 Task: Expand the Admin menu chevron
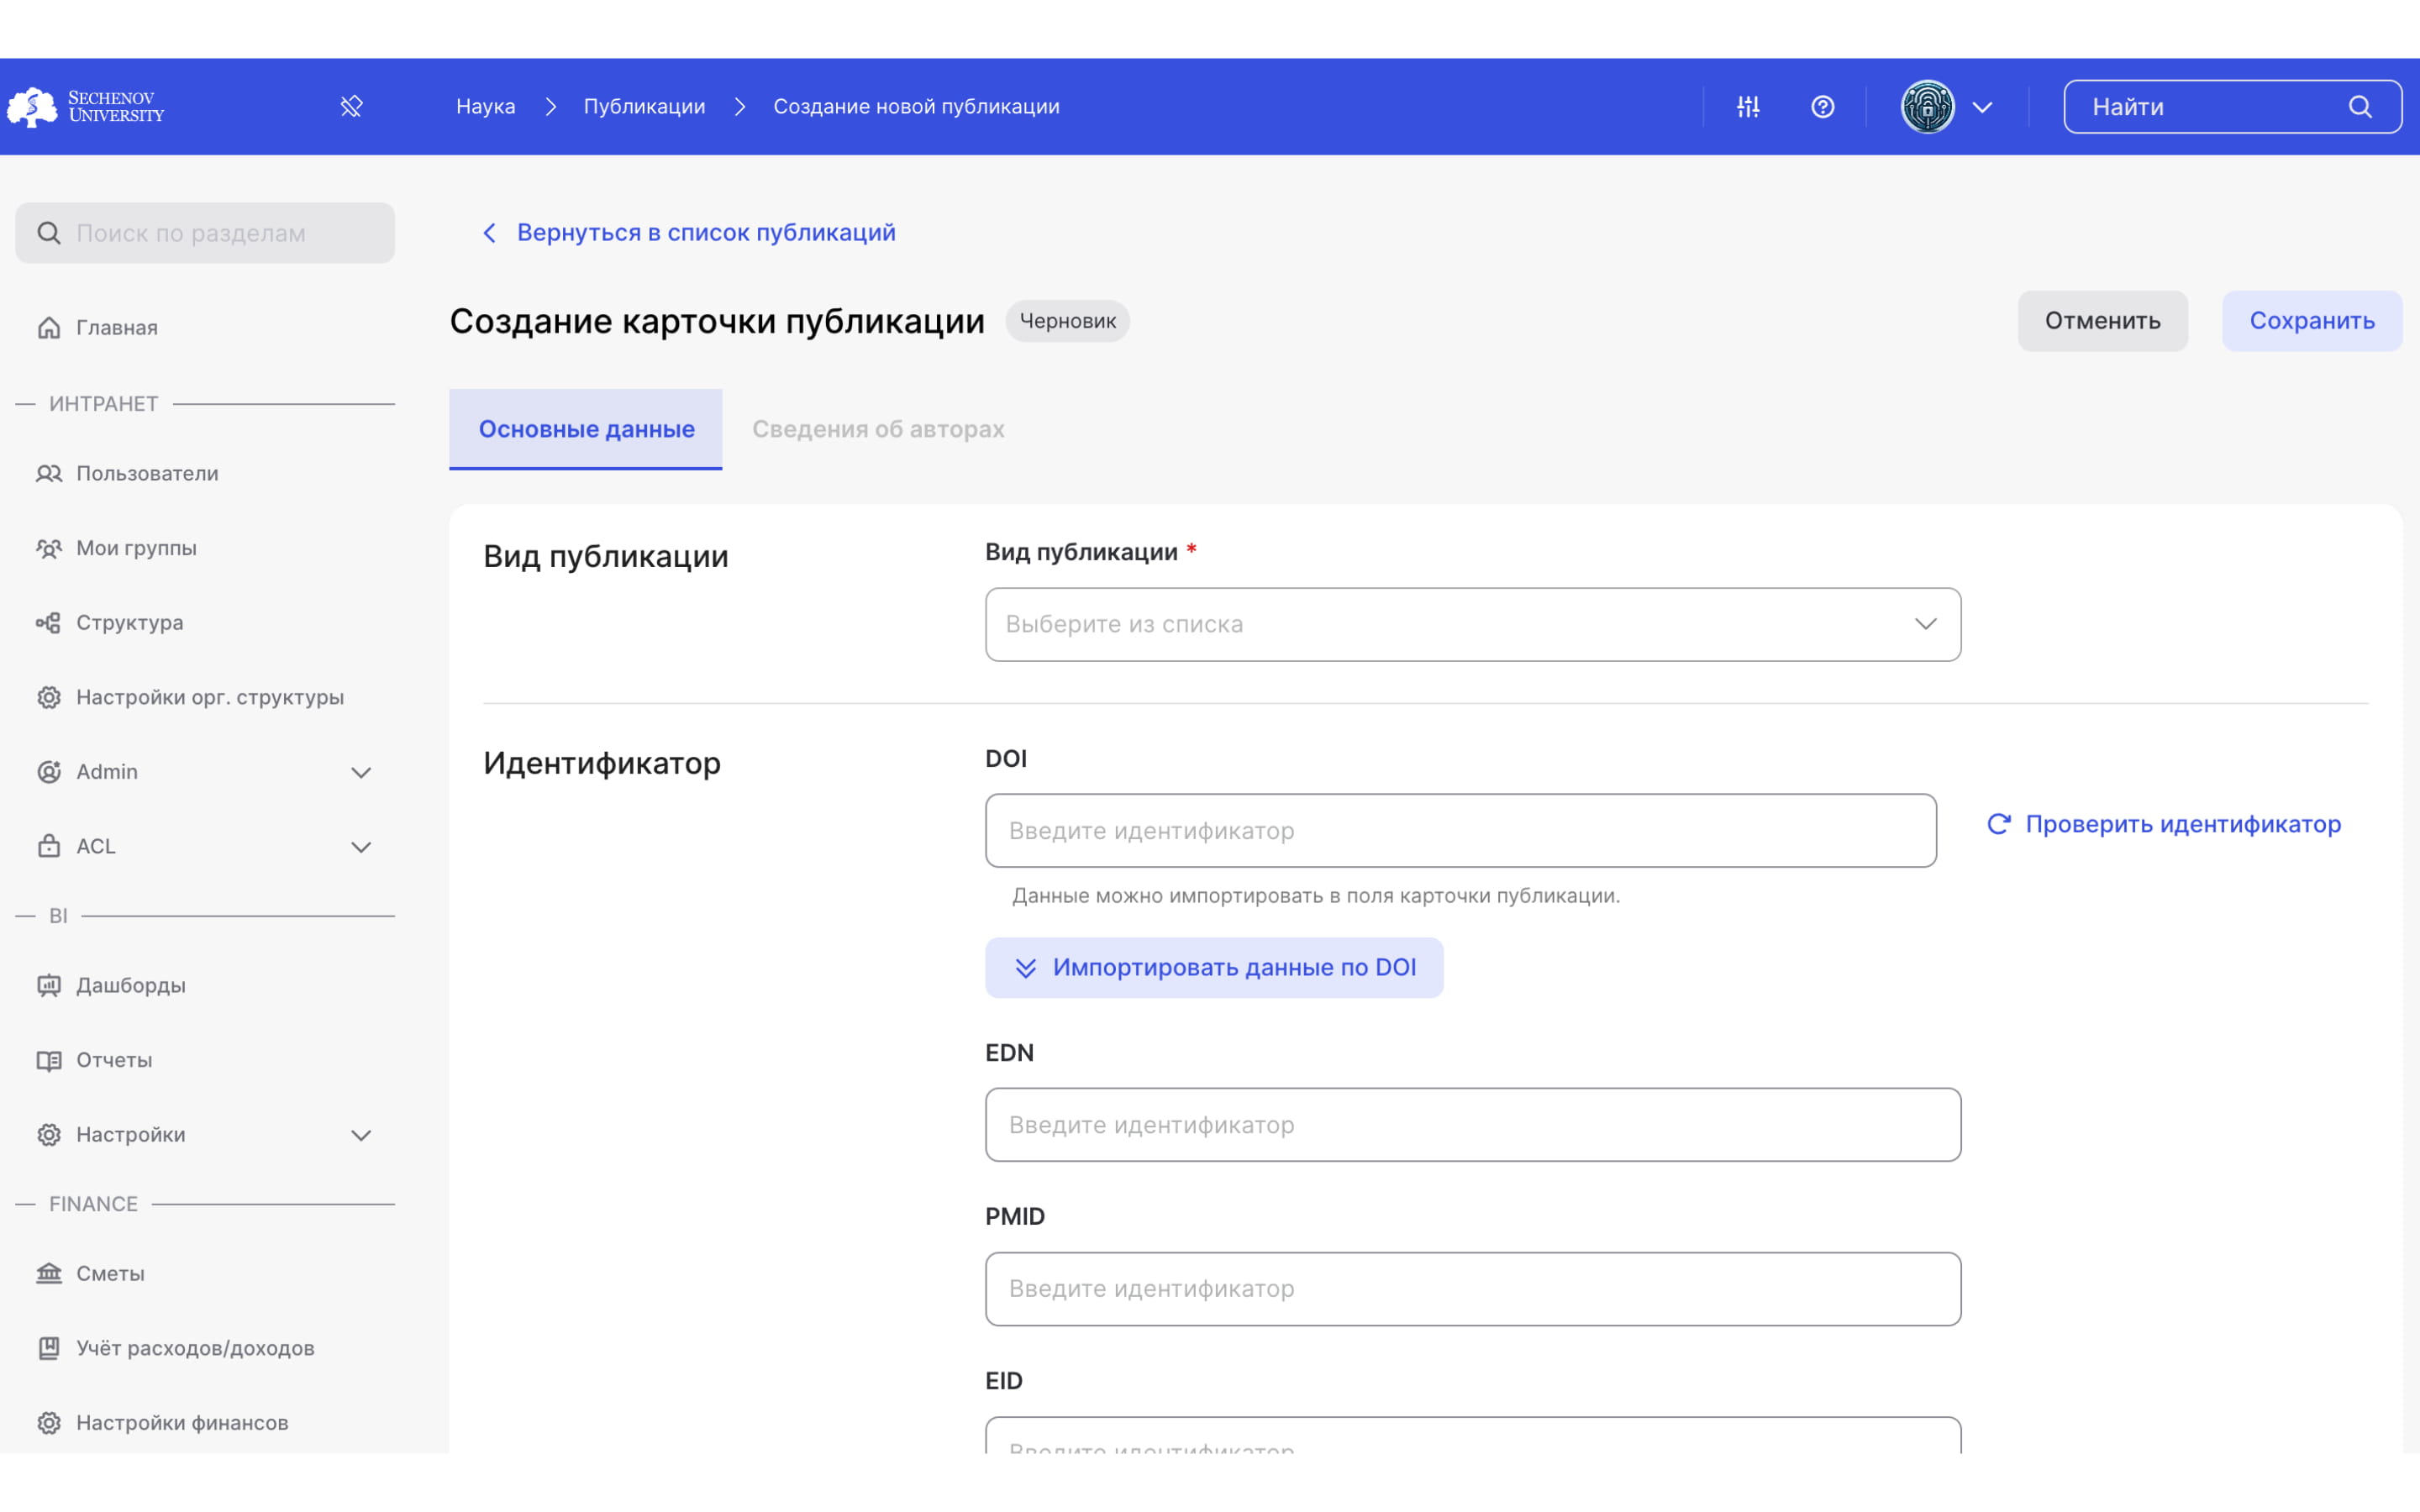[x=361, y=772]
